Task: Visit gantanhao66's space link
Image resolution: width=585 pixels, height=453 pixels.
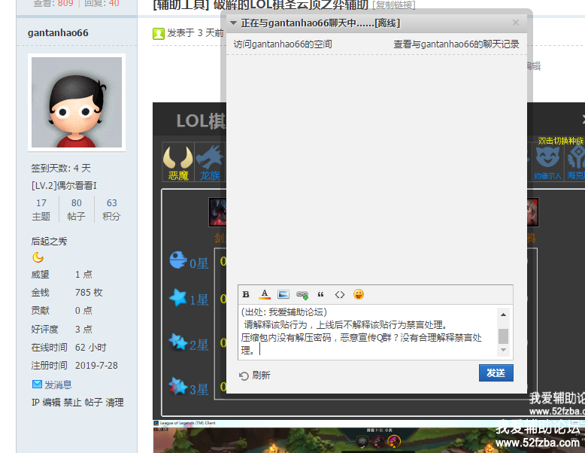Action: [x=283, y=44]
